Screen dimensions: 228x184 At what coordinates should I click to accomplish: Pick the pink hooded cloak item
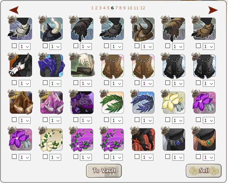(52, 103)
